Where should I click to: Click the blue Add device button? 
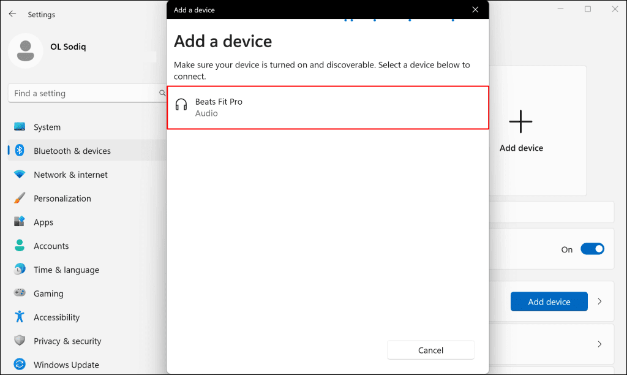point(549,301)
